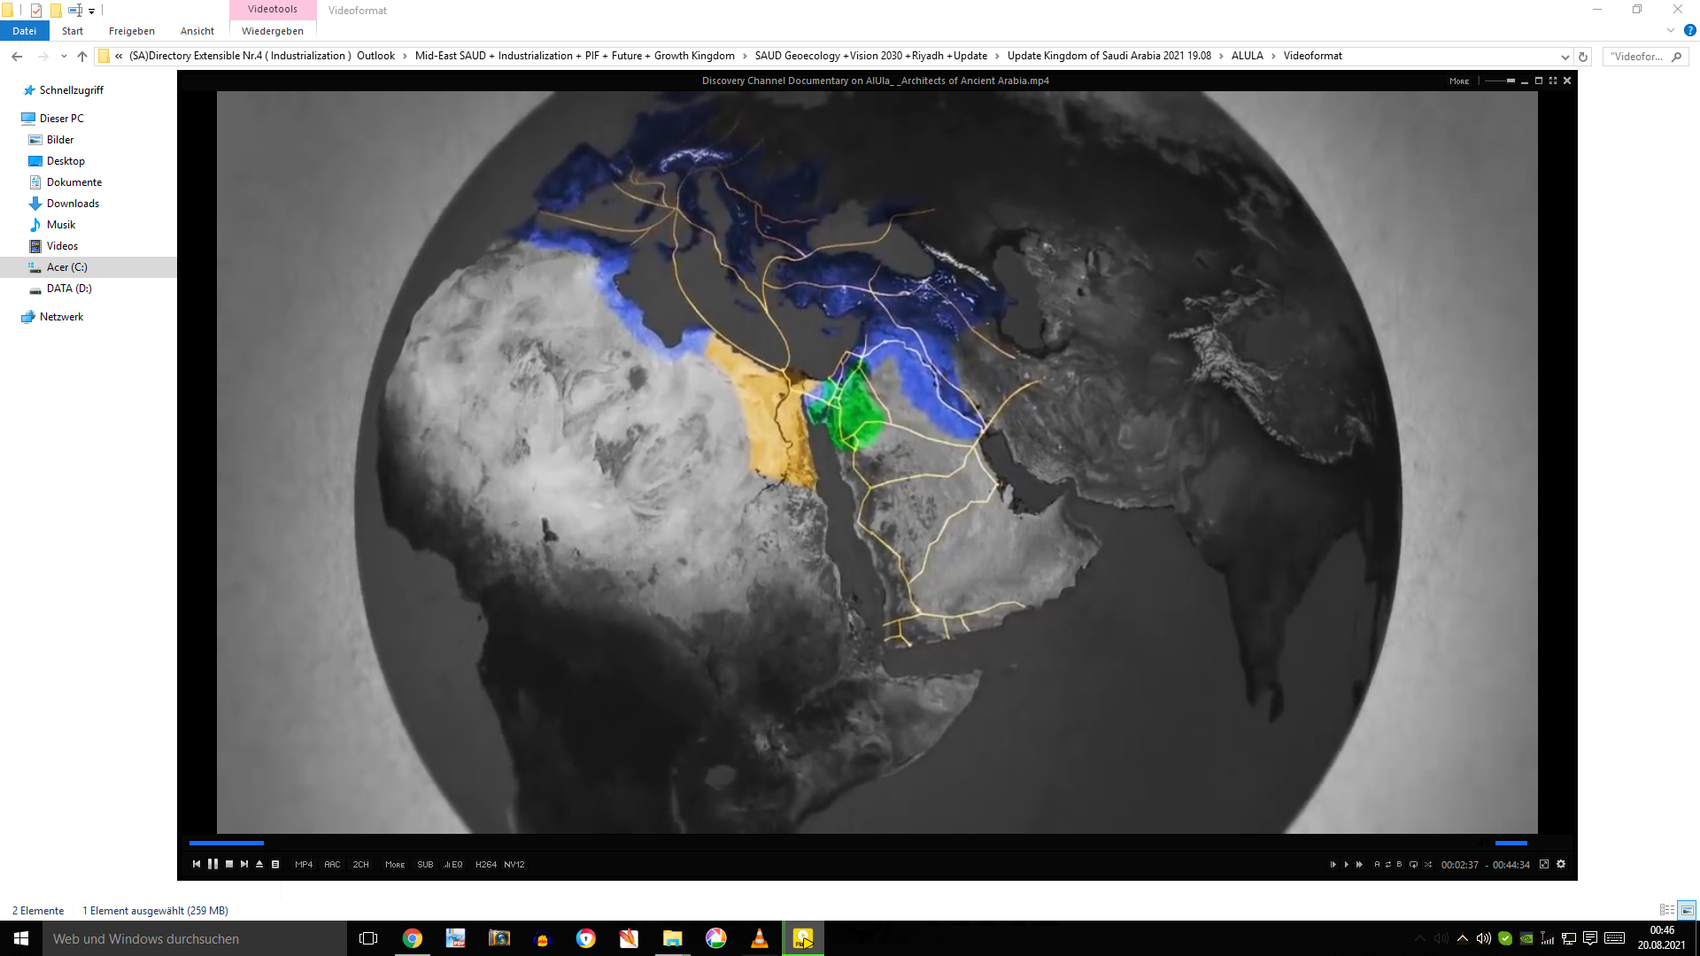Viewport: 1700px width, 956px height.
Task: Switch to the Freigeben ribbon tab
Action: 132,31
